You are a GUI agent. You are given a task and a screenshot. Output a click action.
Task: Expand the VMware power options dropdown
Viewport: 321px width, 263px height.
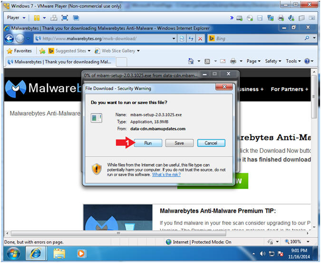pos(44,18)
